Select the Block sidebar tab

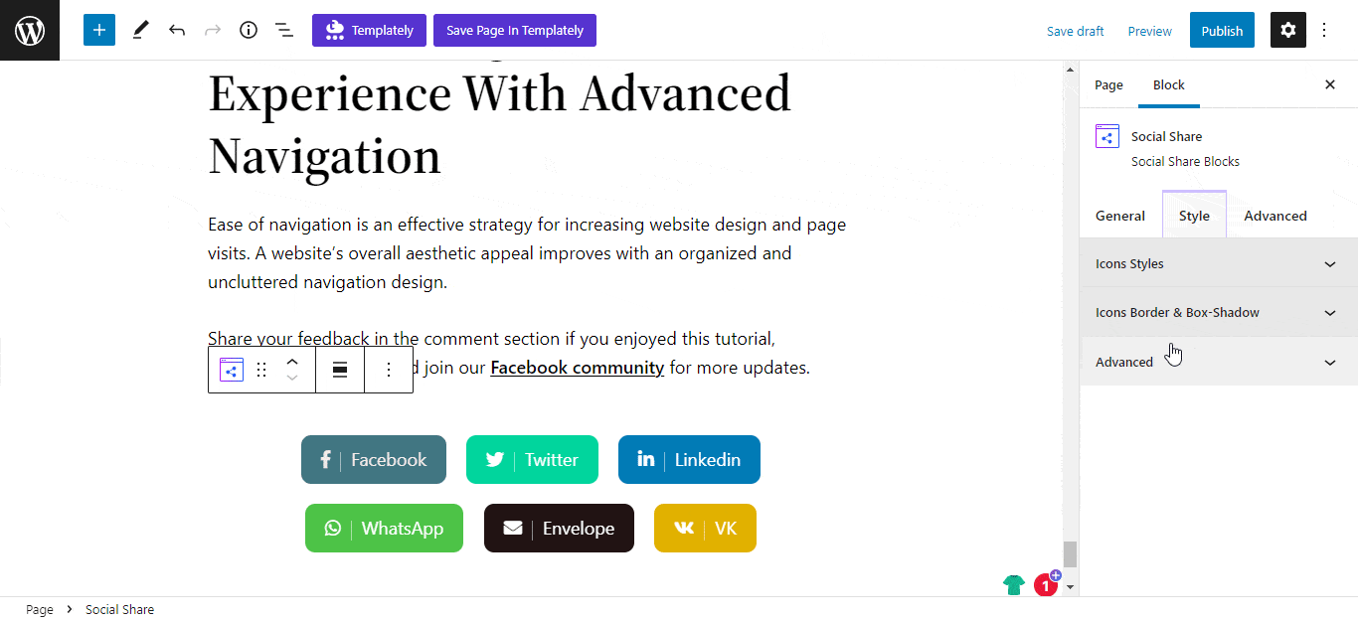(1169, 84)
